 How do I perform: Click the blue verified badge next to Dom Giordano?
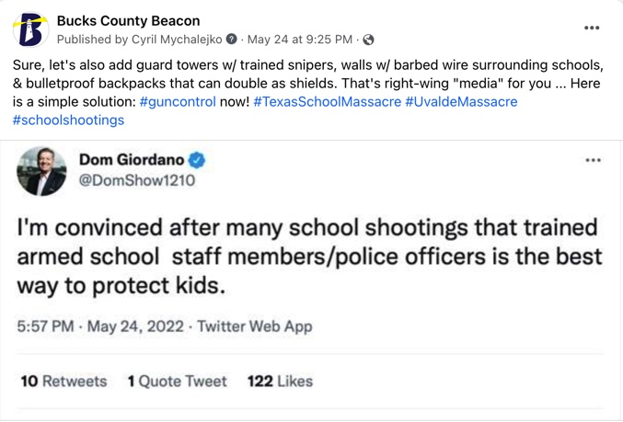click(x=197, y=161)
